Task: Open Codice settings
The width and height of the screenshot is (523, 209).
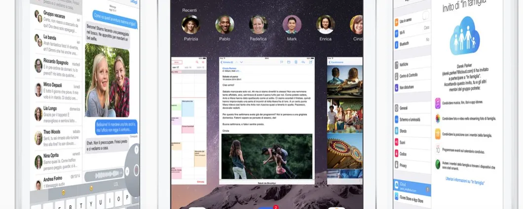Action: [x=412, y=154]
